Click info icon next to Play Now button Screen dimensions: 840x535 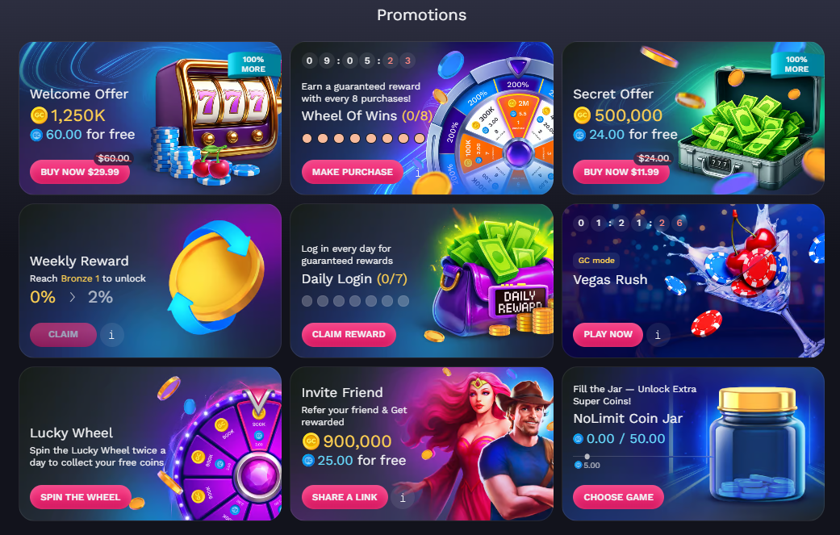point(658,335)
